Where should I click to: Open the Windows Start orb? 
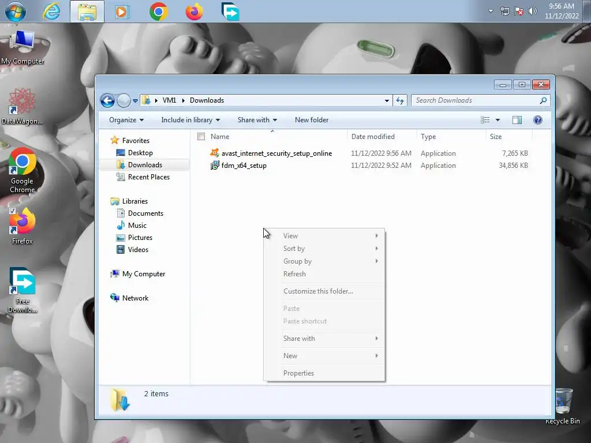point(16,12)
